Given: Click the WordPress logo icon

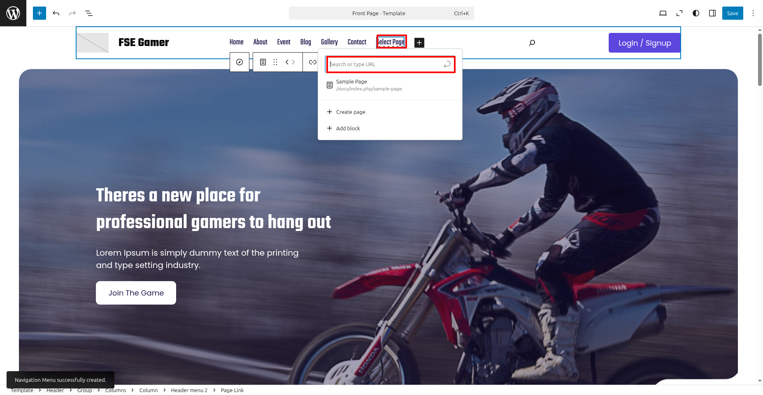Looking at the screenshot, I should [x=13, y=13].
